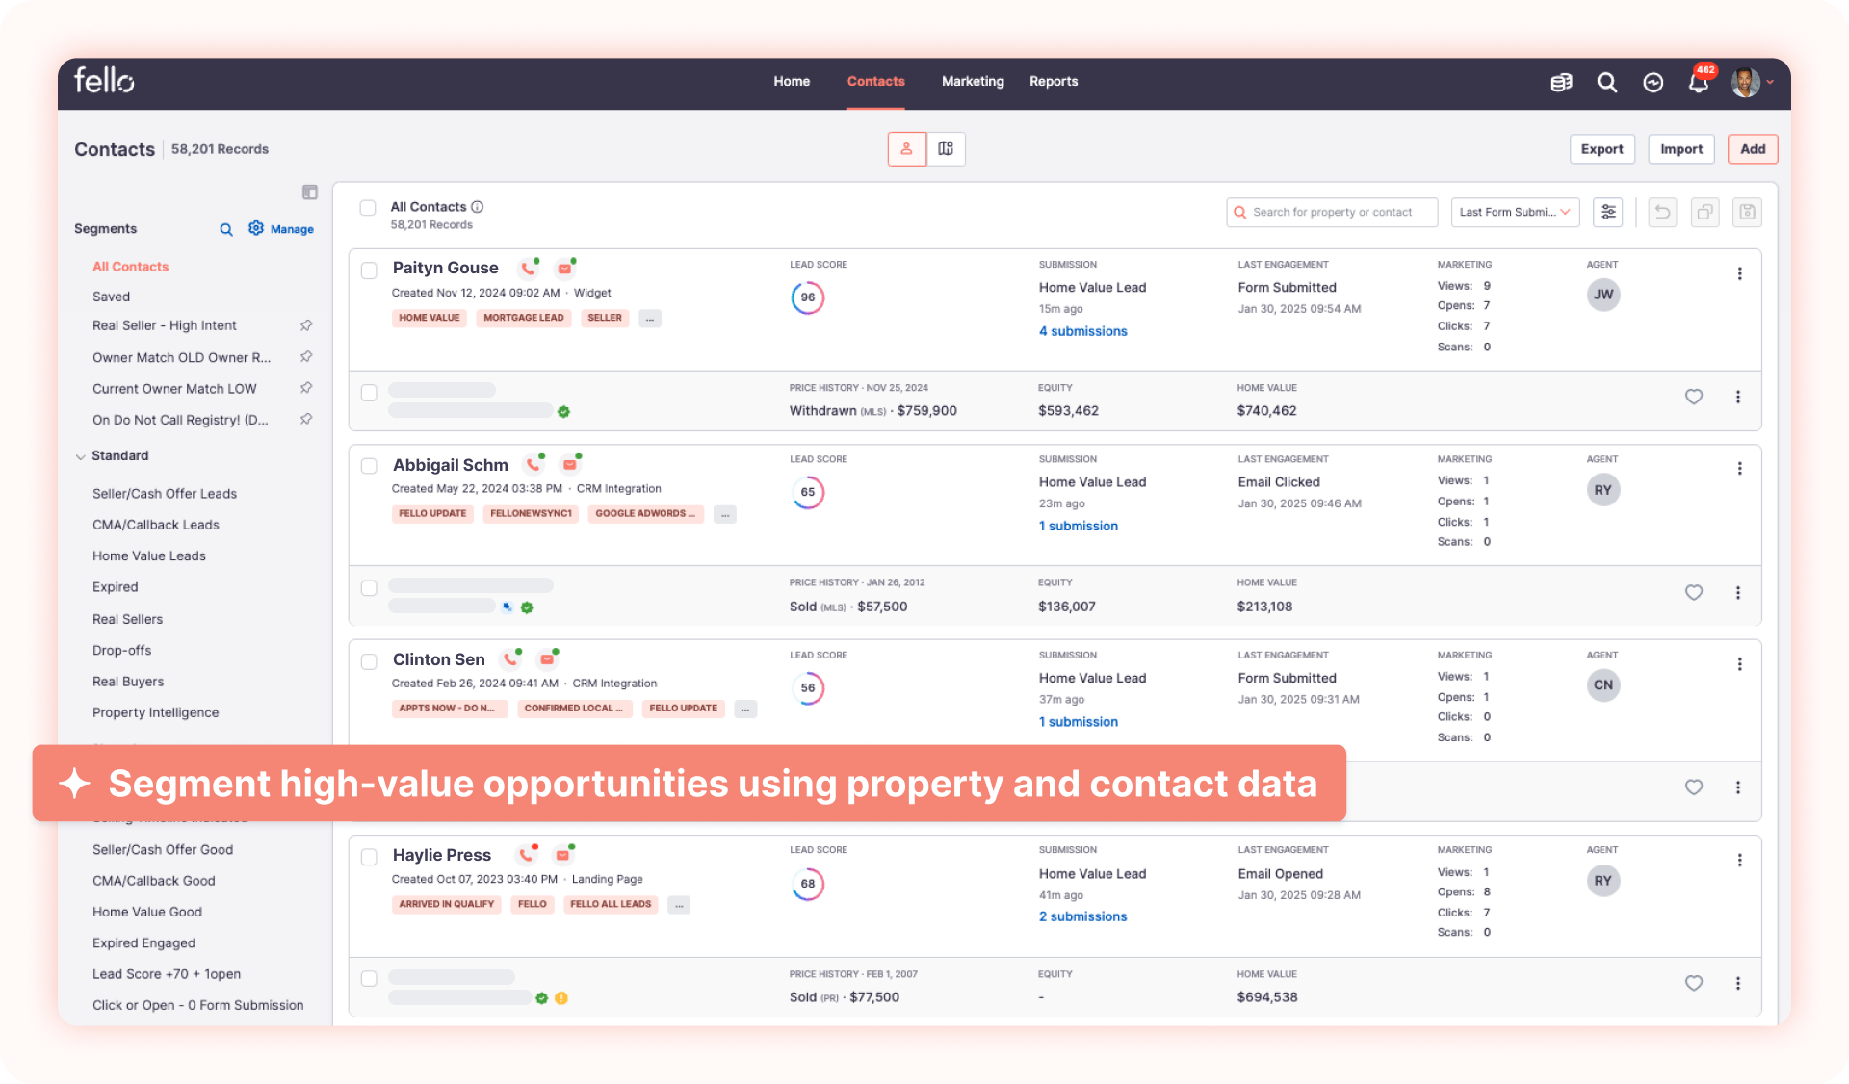The image size is (1849, 1084).
Task: Click lead score 96 ring indicator
Action: click(808, 297)
